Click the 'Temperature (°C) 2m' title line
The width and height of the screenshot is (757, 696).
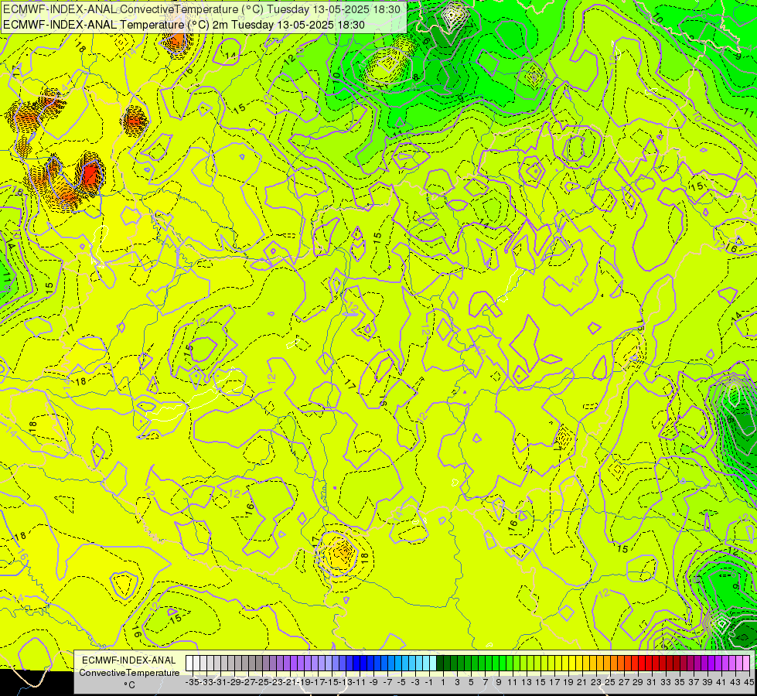[184, 25]
